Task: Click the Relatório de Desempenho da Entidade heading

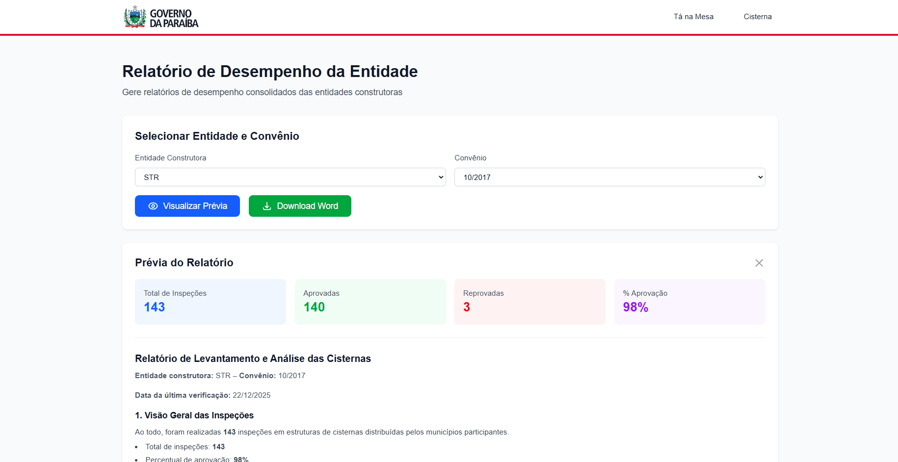Action: coord(270,72)
